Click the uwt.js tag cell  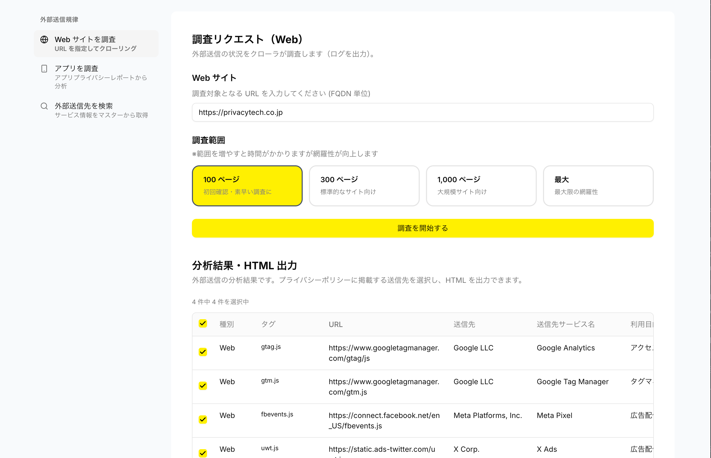click(x=270, y=448)
